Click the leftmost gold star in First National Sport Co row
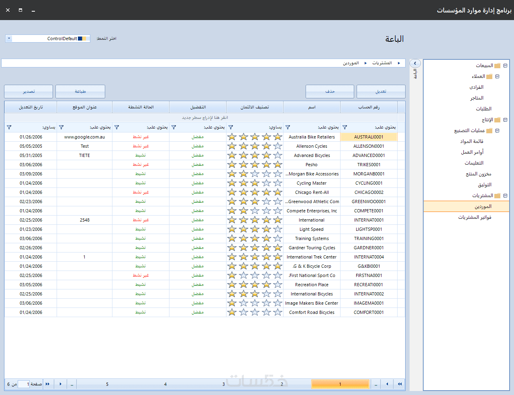 232,275
